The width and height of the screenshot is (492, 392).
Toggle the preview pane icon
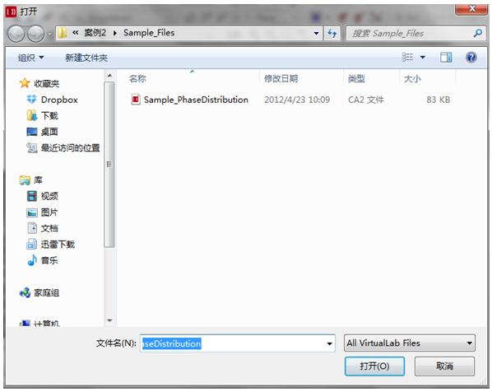(446, 57)
